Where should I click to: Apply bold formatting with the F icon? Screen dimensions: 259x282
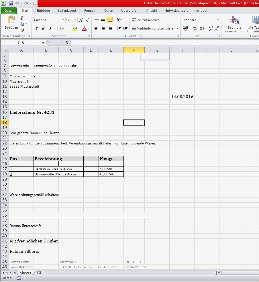coord(36,28)
